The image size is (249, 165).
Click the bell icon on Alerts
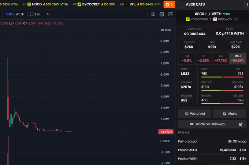[224, 114]
